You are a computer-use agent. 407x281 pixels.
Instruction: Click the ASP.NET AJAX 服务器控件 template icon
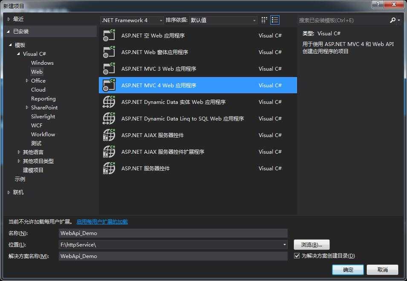tap(109, 135)
